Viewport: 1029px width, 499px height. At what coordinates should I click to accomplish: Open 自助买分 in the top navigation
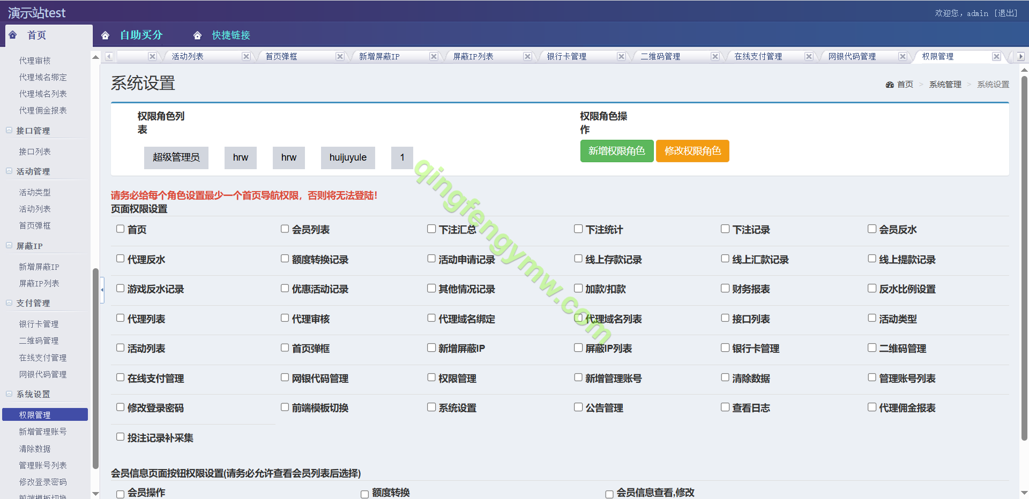tap(141, 35)
